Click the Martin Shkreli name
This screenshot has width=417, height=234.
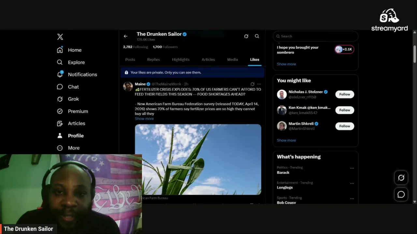301,123
